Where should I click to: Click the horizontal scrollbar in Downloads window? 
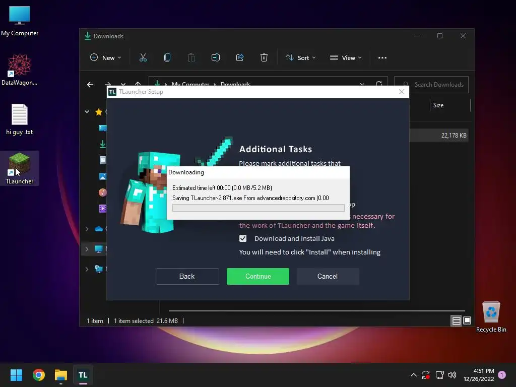pos(316,310)
